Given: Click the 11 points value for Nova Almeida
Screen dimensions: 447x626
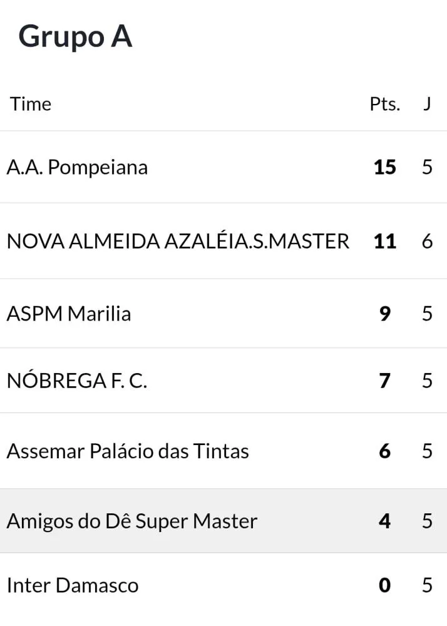Looking at the screenshot, I should (385, 241).
